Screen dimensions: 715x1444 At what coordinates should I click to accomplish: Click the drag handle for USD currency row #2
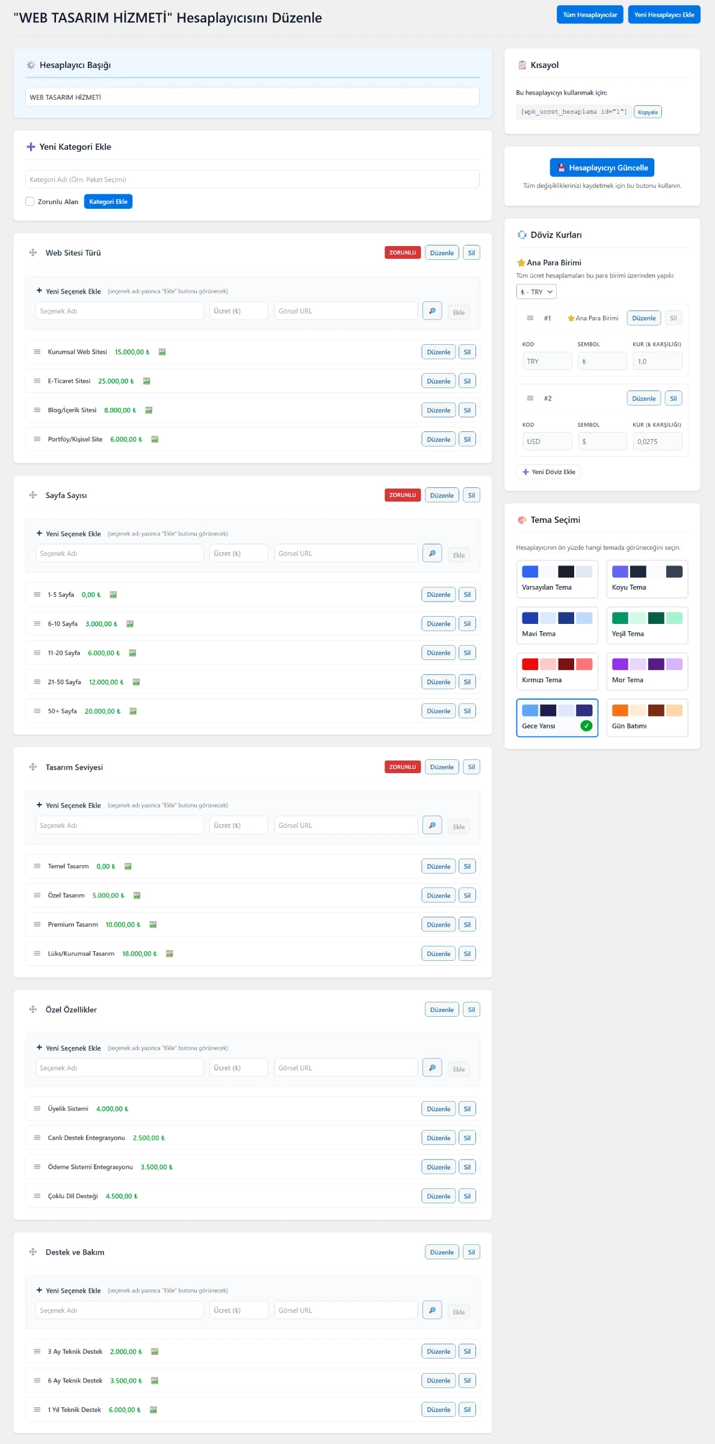(530, 398)
